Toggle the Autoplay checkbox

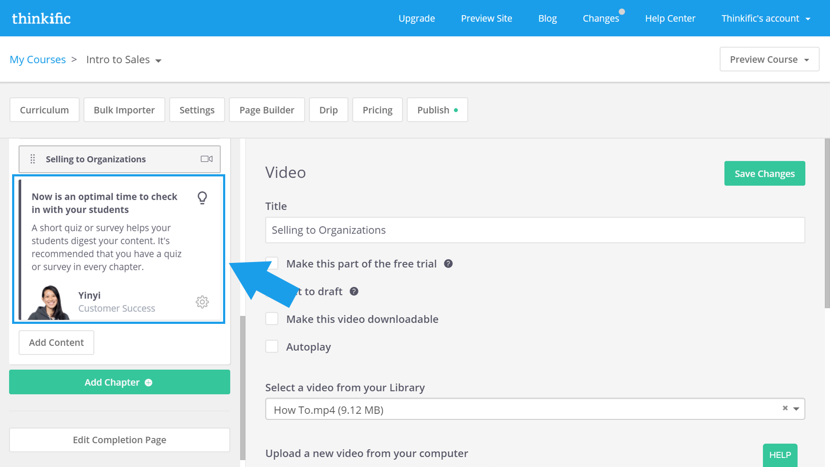click(x=271, y=346)
